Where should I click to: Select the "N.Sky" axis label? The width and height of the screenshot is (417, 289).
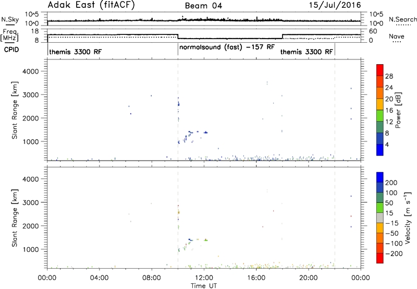(x=10, y=19)
